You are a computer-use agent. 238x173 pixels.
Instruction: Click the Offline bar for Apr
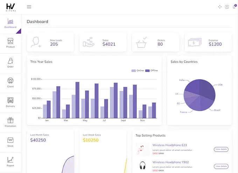click(77, 100)
